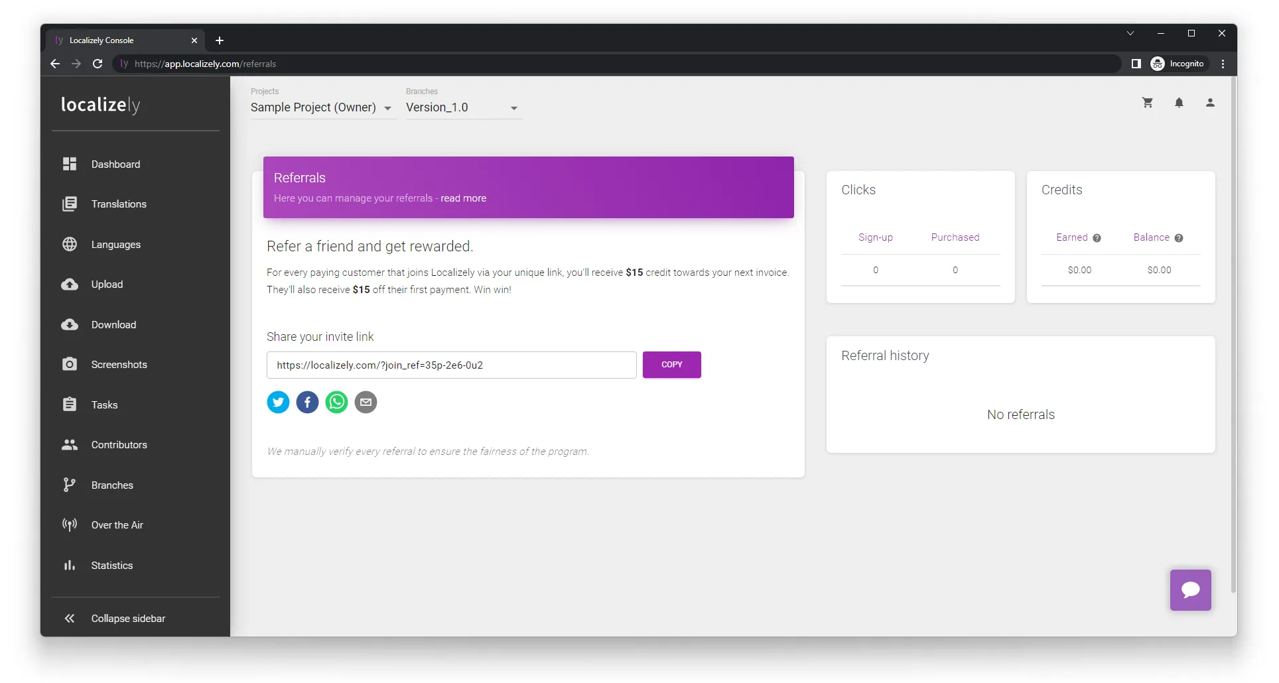Screen dimensions: 1279x683
Task: Open the shopping cart icon
Action: tap(1148, 103)
